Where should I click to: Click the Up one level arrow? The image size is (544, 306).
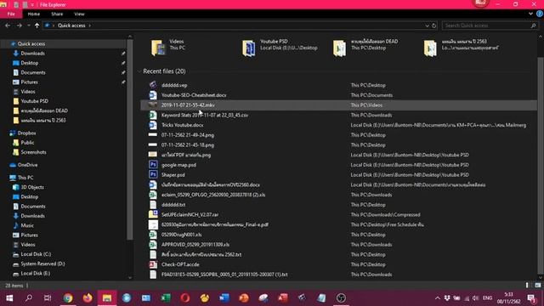pos(37,25)
